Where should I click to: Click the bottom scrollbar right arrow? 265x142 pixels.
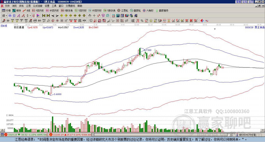click(x=231, y=135)
